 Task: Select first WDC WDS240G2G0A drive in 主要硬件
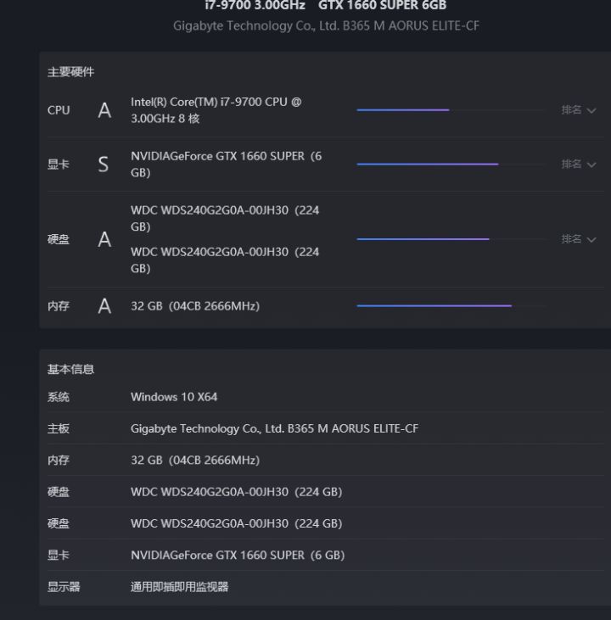pyautogui.click(x=225, y=218)
